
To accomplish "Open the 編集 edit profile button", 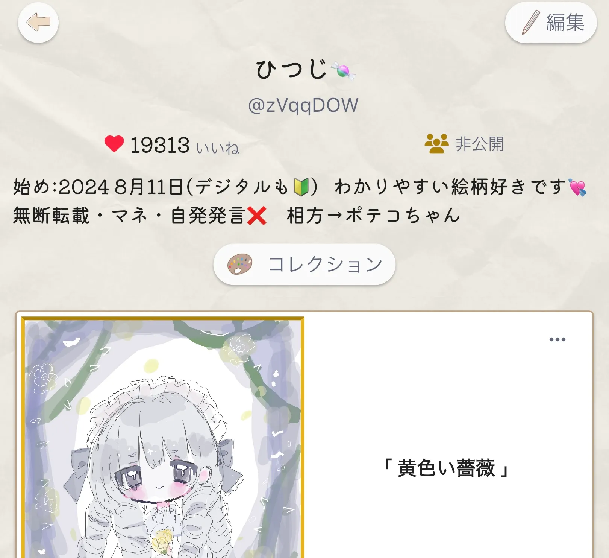I will pos(551,23).
